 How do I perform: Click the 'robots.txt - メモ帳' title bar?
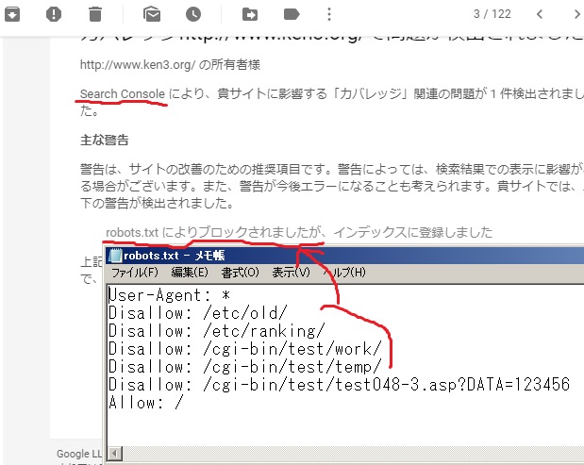[x=344, y=256]
